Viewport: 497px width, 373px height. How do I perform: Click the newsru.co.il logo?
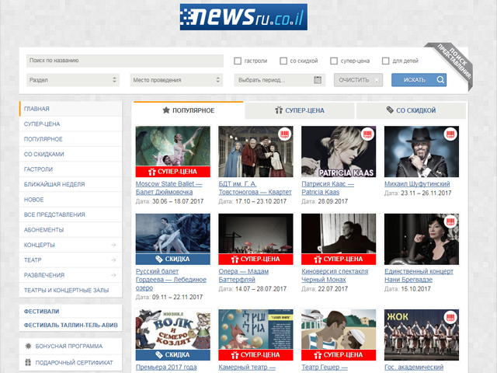(243, 17)
